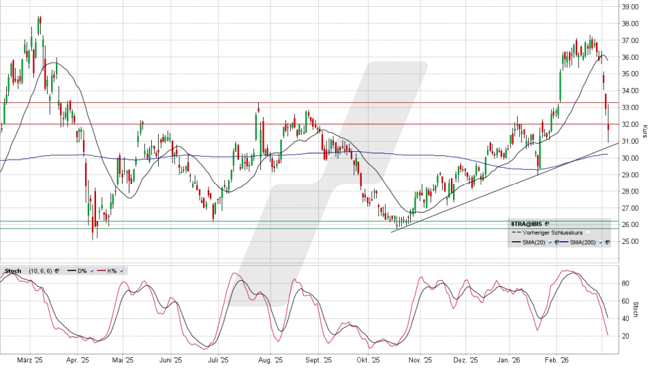Hide the K% stochastic line
The image size is (654, 368).
pyautogui.click(x=121, y=271)
